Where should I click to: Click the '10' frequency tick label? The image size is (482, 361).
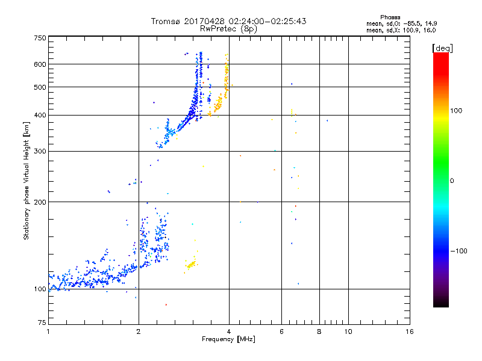pyautogui.click(x=348, y=332)
